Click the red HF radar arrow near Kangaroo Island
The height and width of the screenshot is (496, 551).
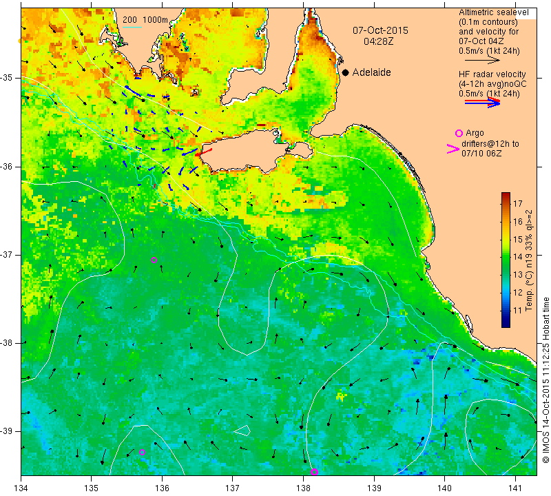pyautogui.click(x=203, y=152)
